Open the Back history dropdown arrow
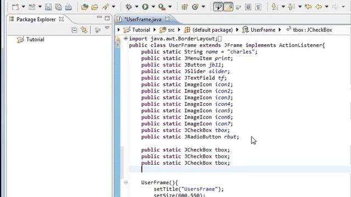The width and height of the screenshot is (351, 197). pyautogui.click(x=327, y=7)
